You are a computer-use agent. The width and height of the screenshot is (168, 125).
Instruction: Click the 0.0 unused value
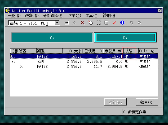coord(119,61)
